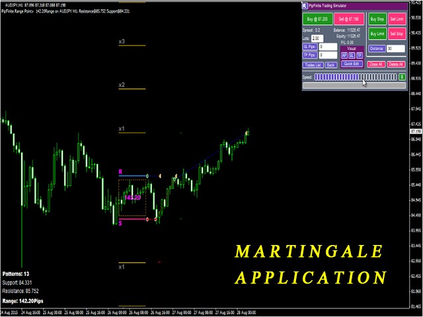Click the PipFinite Range Point info line

tap(65, 11)
